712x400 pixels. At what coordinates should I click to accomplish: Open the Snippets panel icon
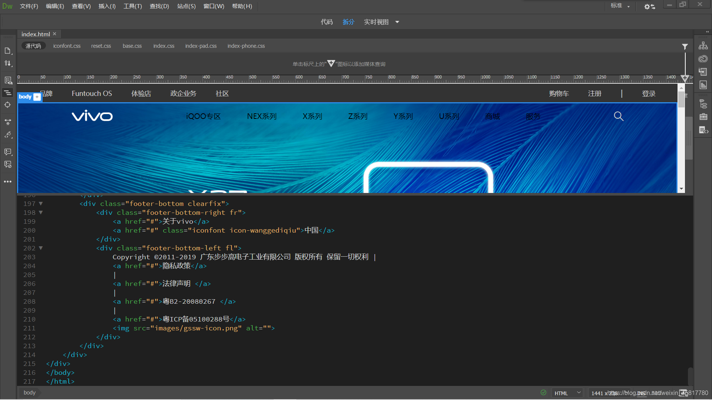703,130
